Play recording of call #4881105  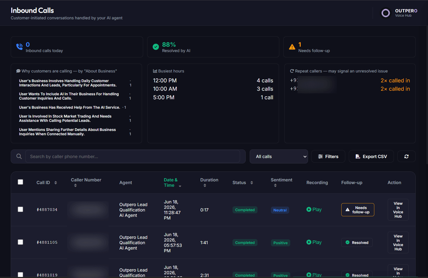(314, 242)
